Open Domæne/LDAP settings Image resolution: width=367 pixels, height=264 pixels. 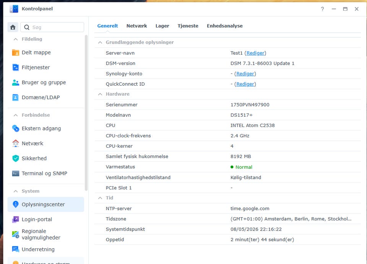pos(46,98)
